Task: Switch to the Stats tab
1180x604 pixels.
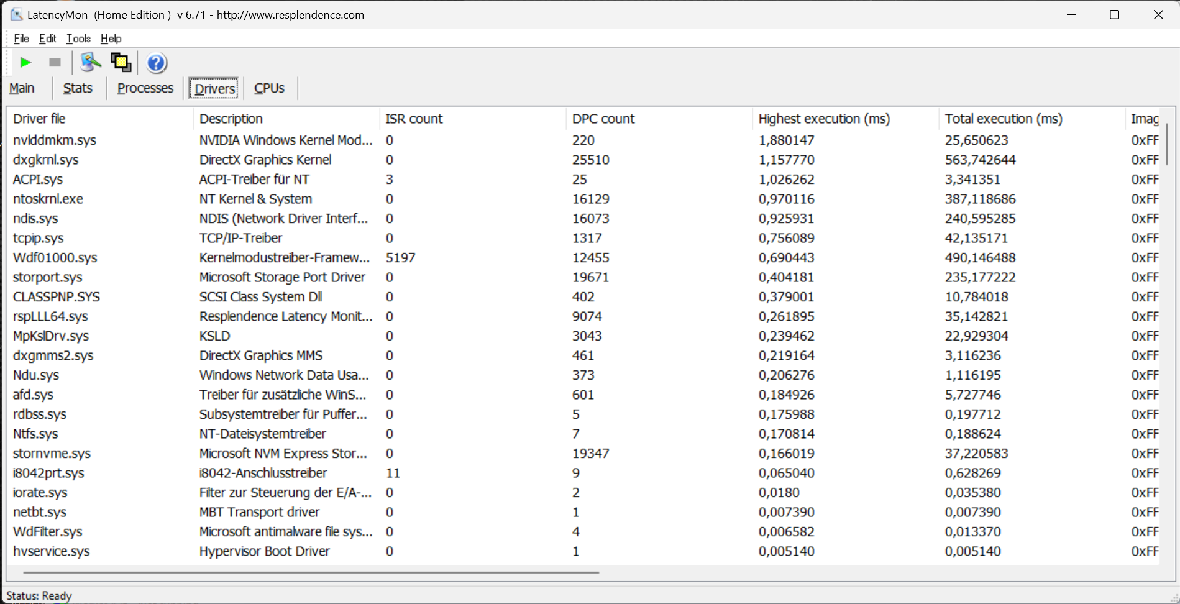Action: point(78,88)
